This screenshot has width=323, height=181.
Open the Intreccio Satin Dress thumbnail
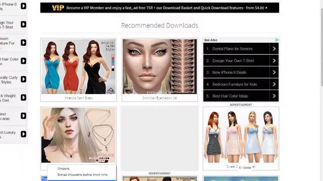point(79,67)
